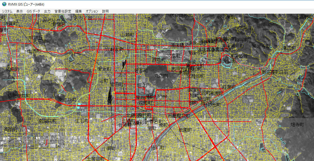
Task: Click the 堀之内 place label
Action: [x=143, y=85]
